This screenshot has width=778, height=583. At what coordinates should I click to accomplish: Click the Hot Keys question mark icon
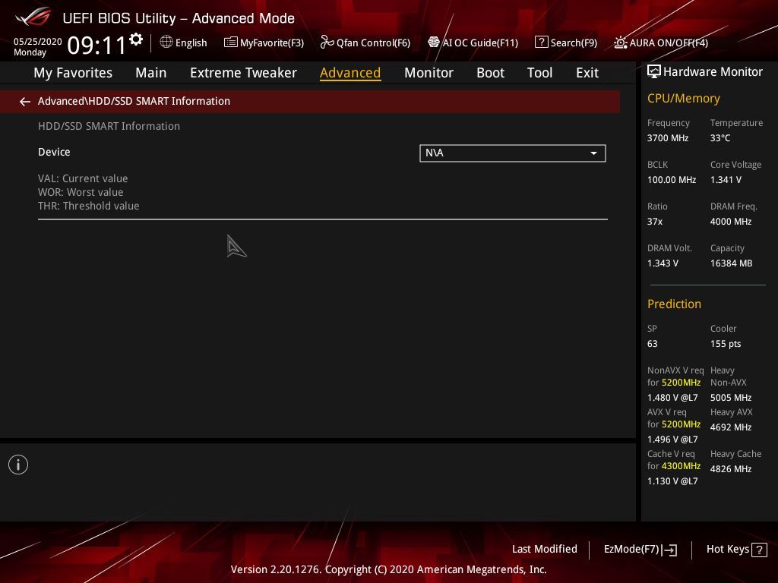pos(759,550)
